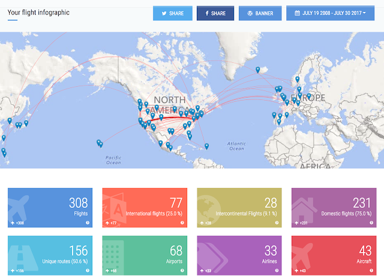Open the 33 Airlines stat card

(x=239, y=256)
